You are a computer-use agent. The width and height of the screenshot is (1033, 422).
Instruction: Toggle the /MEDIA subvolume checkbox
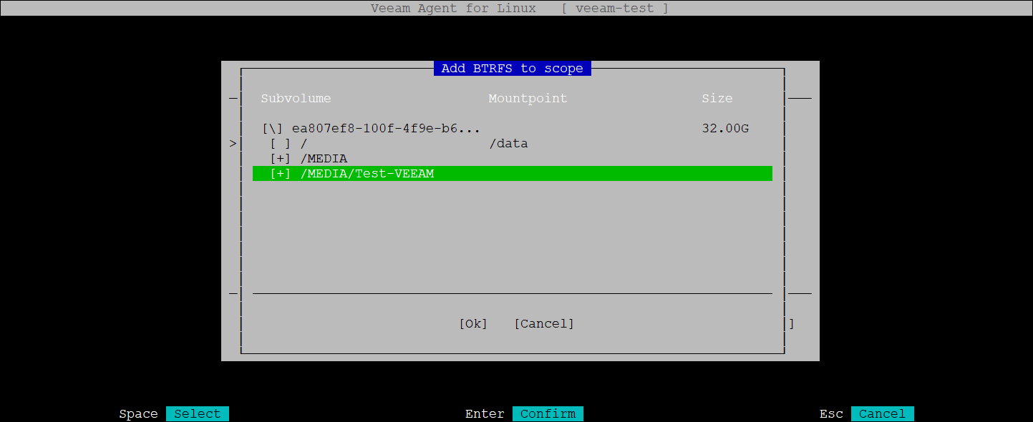click(281, 159)
